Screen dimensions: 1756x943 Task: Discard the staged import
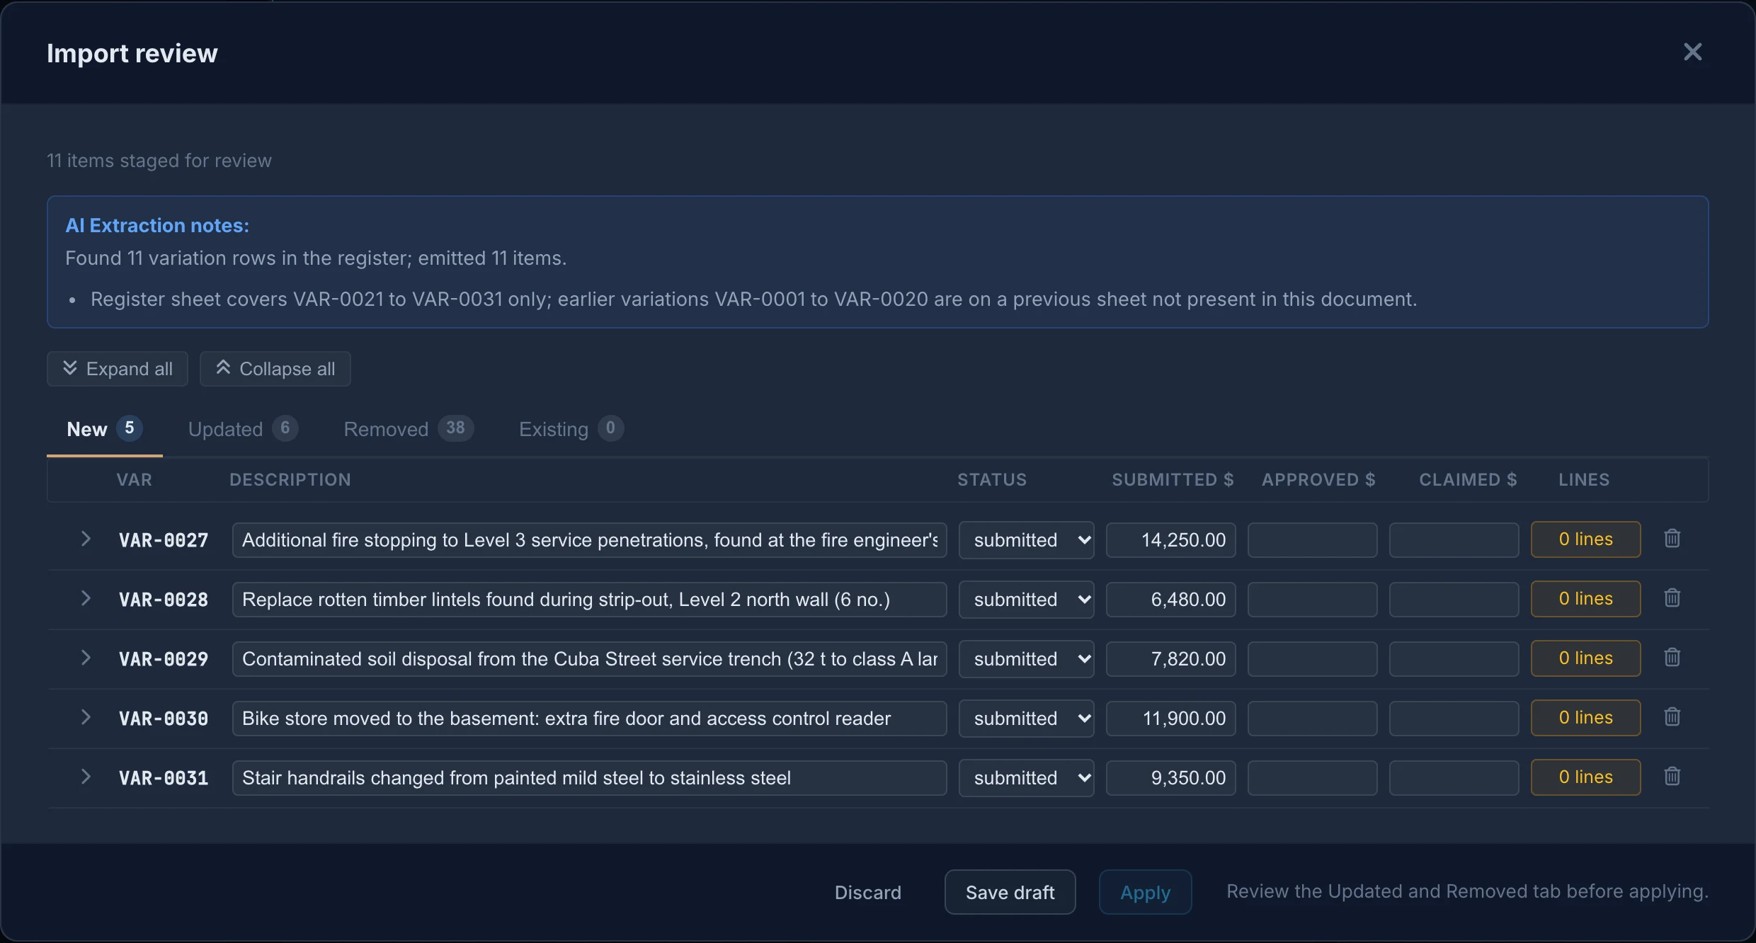coord(867,892)
